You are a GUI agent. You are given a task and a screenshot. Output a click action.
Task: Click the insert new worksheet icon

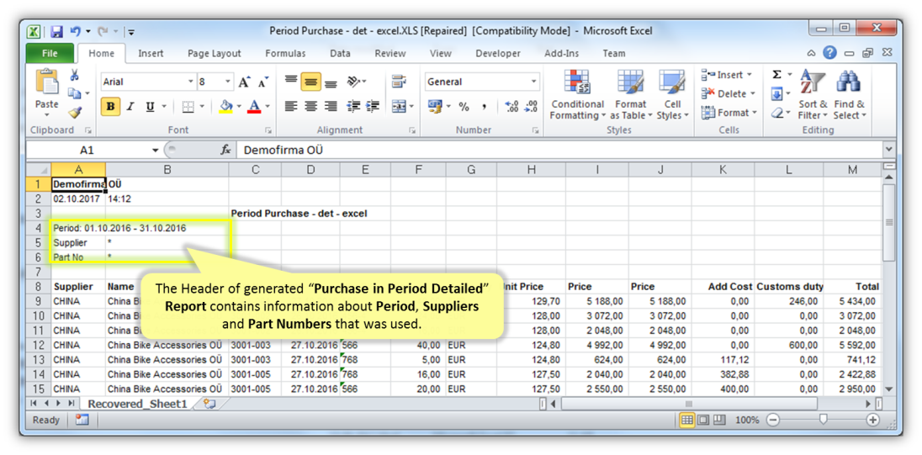(210, 405)
